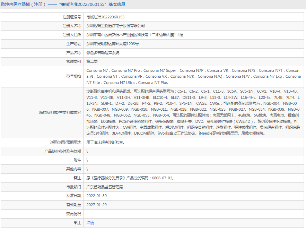Select the text 用于临床超声诊断检查。

point(106,142)
